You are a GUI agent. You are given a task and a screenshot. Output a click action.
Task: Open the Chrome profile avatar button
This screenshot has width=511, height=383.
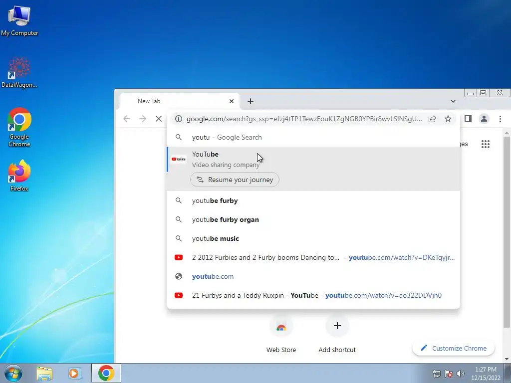484,119
